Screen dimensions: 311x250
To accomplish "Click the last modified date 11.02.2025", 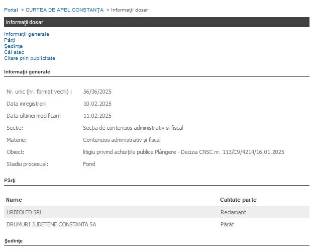I will pyautogui.click(x=97, y=116).
